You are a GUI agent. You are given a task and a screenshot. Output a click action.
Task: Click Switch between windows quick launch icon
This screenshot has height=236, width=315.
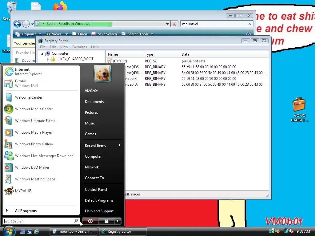coord(30,231)
